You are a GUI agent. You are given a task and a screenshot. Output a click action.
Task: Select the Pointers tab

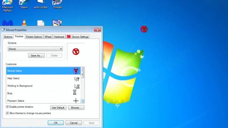19,36
